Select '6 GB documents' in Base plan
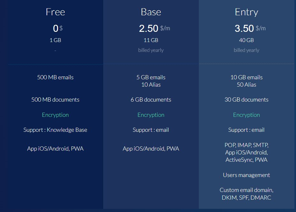296x212 pixels. 151,100
